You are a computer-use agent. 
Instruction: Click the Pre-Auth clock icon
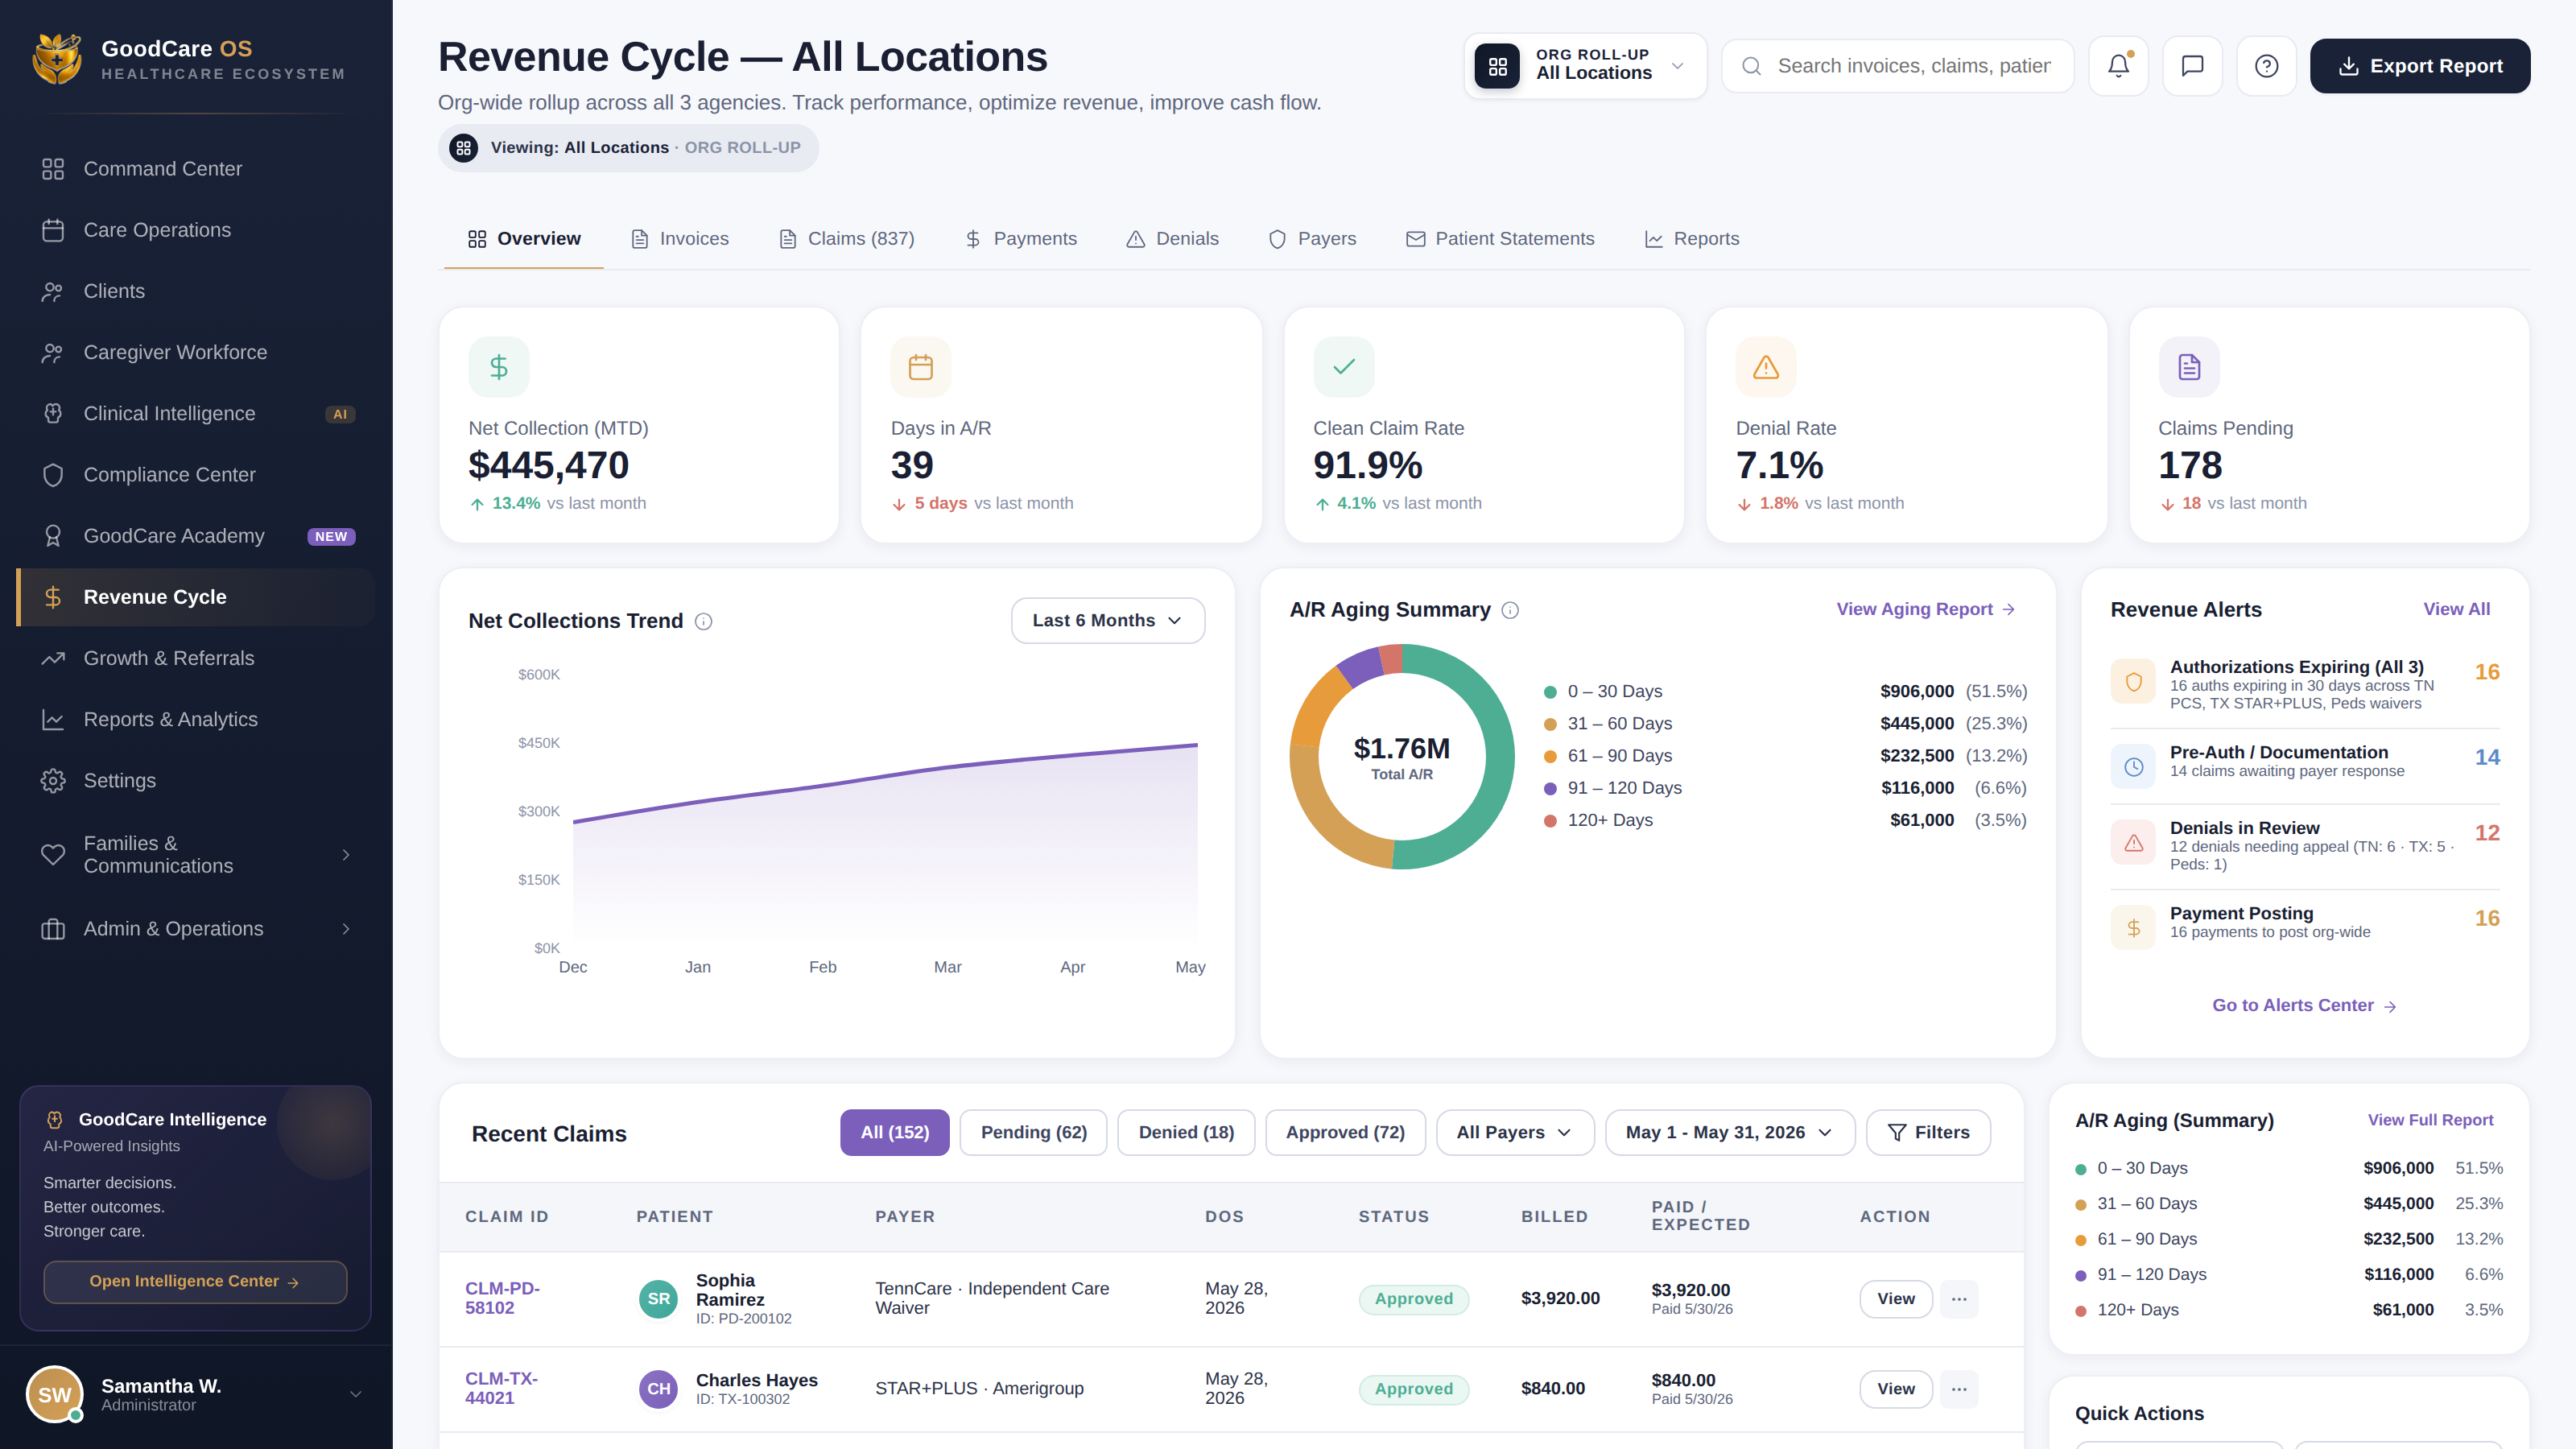coord(2133,766)
